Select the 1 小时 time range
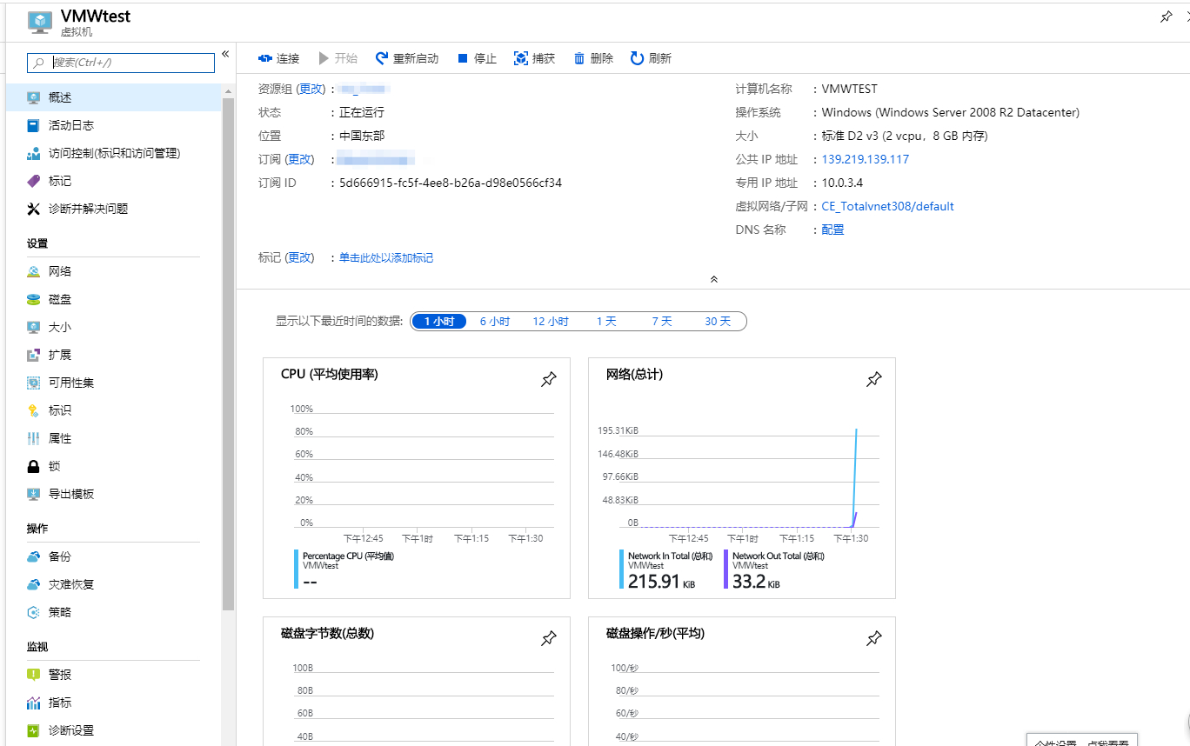The image size is (1190, 746). tap(439, 322)
